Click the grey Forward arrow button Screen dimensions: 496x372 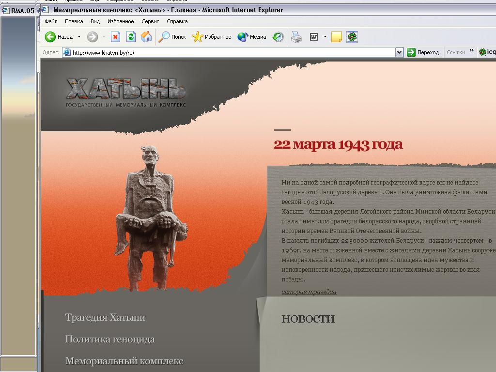pos(93,37)
